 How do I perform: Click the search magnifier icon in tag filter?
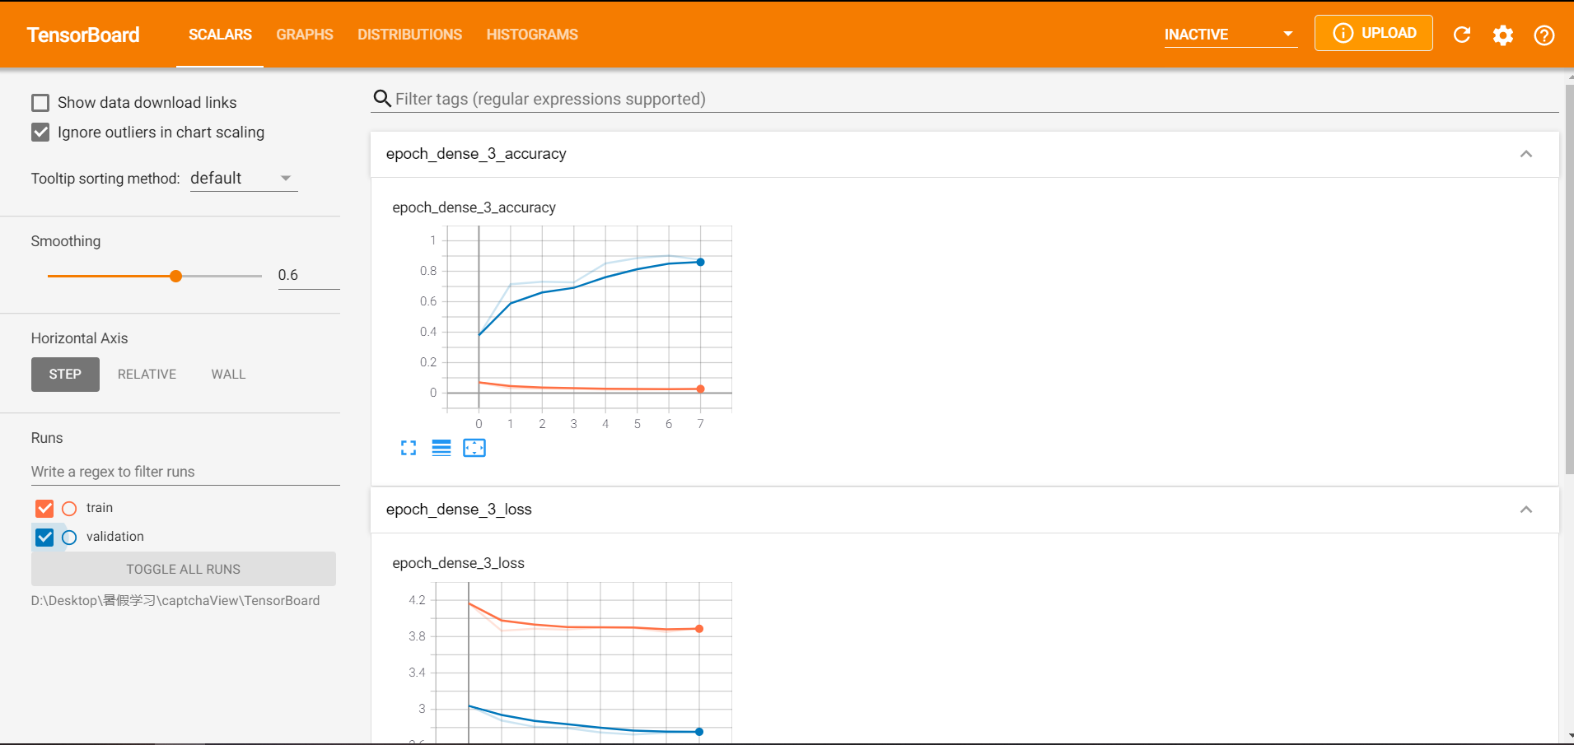click(382, 99)
